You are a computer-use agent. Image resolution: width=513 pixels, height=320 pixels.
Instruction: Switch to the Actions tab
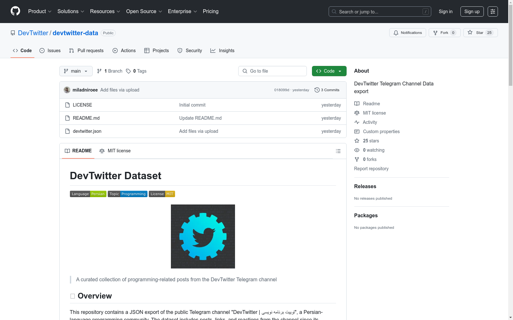coord(124,51)
